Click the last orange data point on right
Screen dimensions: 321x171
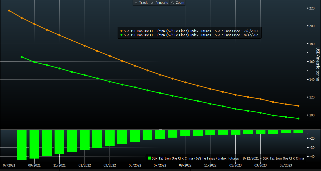click(x=298, y=106)
